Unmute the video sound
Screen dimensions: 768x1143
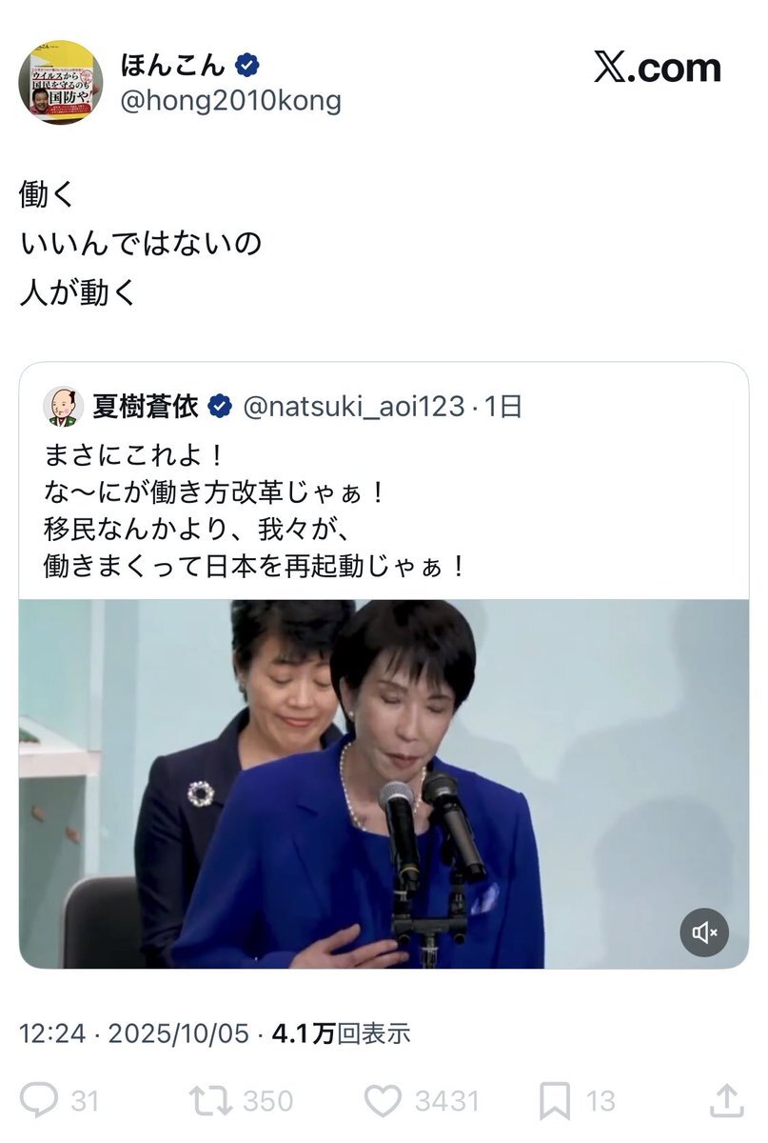click(x=704, y=932)
